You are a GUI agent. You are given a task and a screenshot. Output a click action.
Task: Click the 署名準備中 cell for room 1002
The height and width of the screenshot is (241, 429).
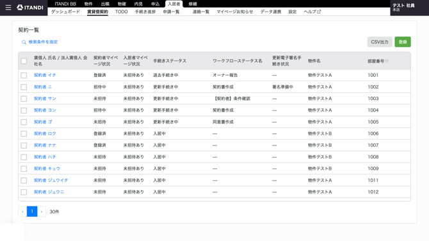[x=282, y=87]
